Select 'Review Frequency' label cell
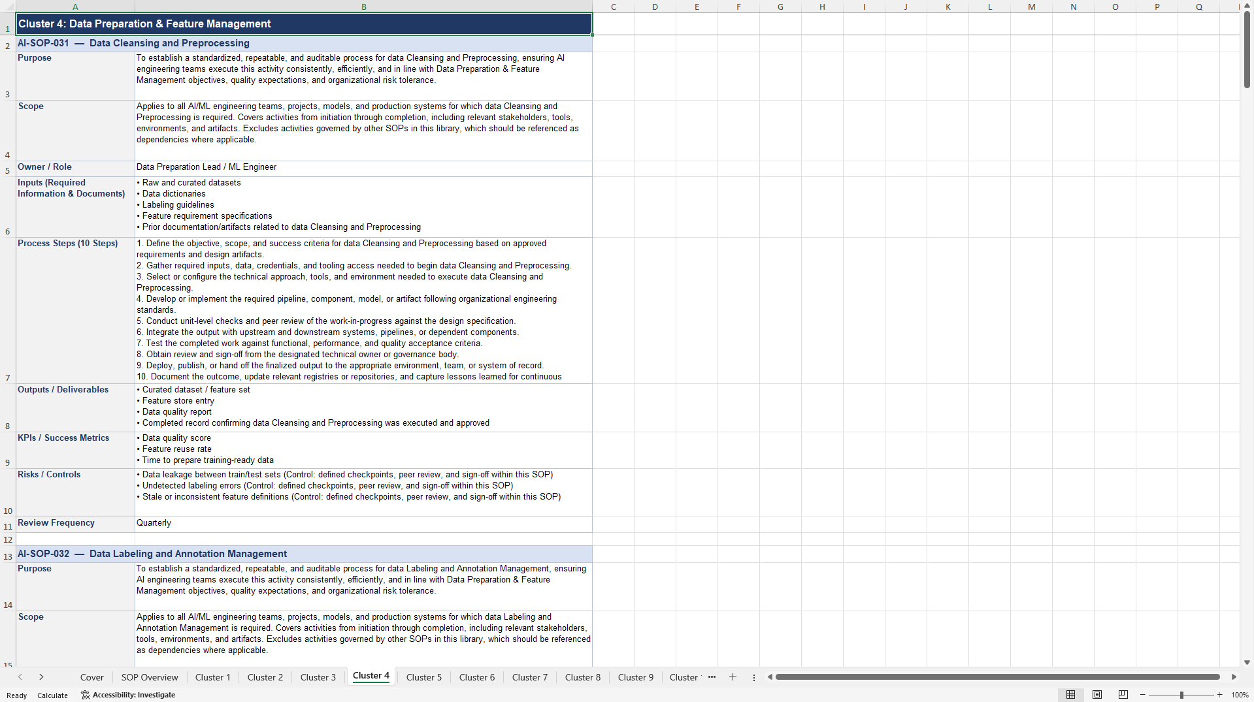Screen dimensions: 1254x702 [x=75, y=524]
